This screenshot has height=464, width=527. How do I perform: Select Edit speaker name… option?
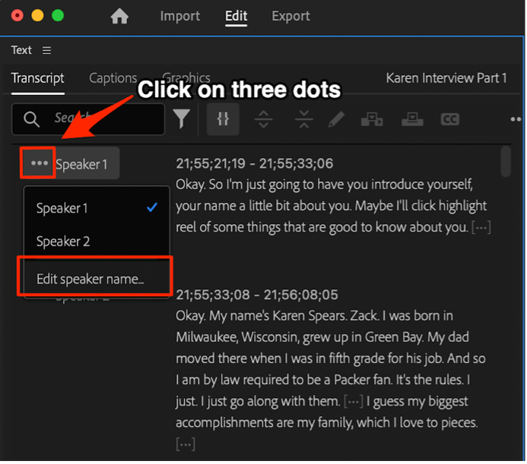pos(90,279)
